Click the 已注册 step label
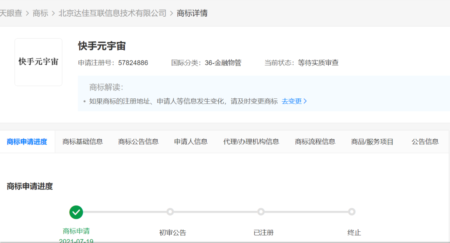Viewport: 450px width, 243px height. [263, 233]
